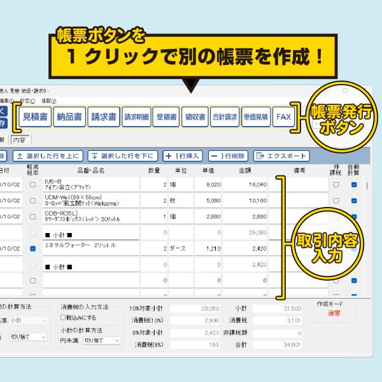Move selected row up with 選択した行を上に
The height and width of the screenshot is (382, 382).
coord(48,155)
